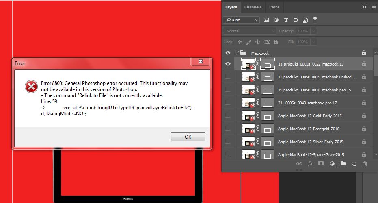
Task: Click OK in the Error dialog
Action: (188, 137)
